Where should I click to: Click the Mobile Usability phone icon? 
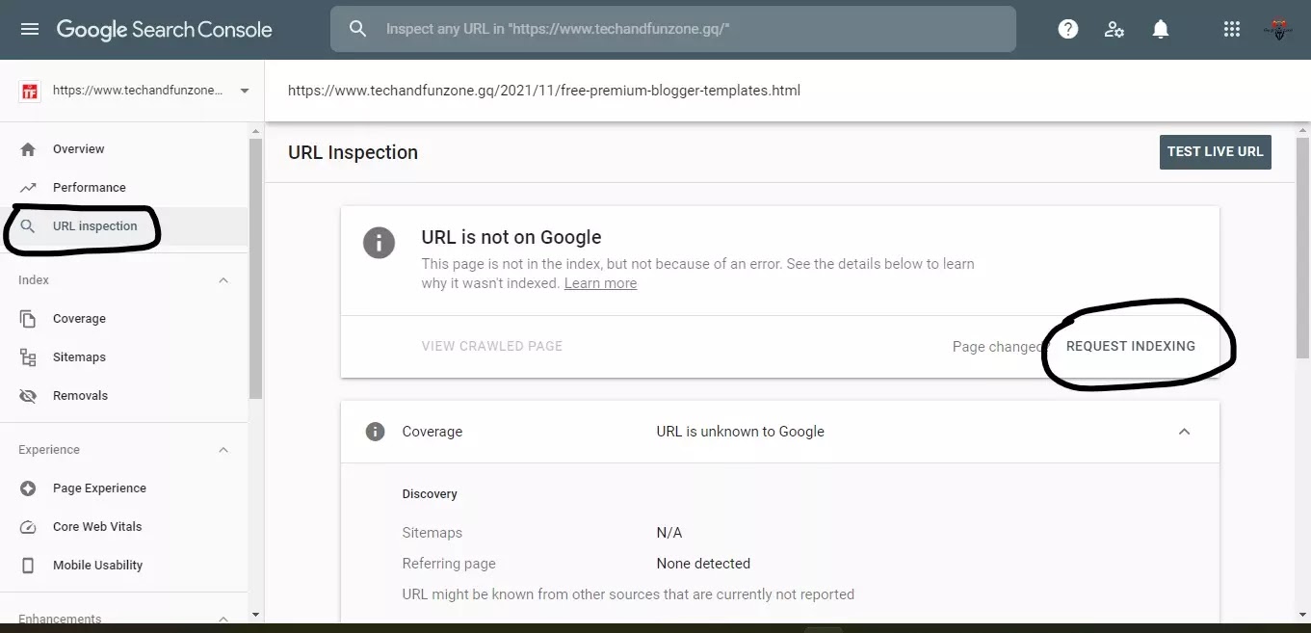pyautogui.click(x=28, y=566)
